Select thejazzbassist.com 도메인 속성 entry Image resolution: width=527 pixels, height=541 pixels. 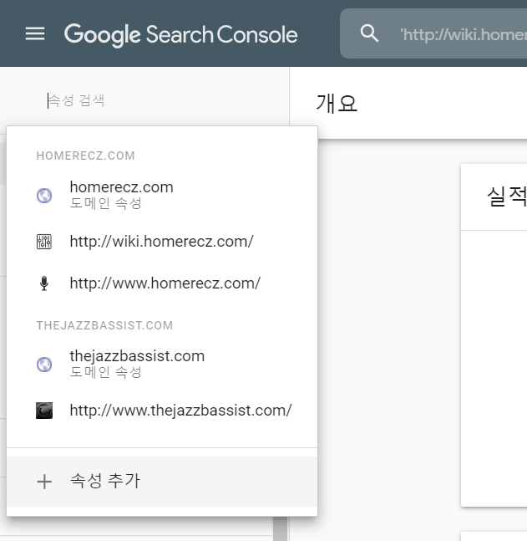pyautogui.click(x=137, y=364)
